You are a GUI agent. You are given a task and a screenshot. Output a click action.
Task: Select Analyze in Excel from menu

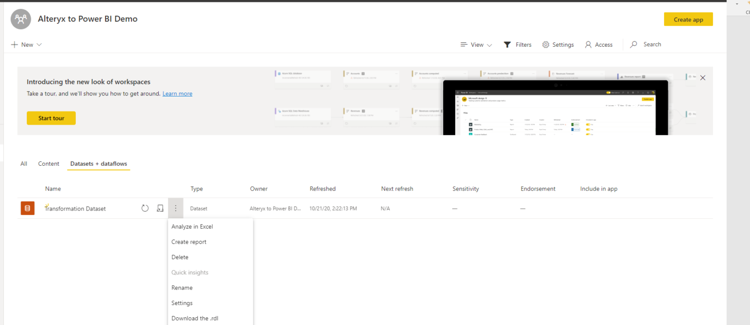pyautogui.click(x=192, y=227)
